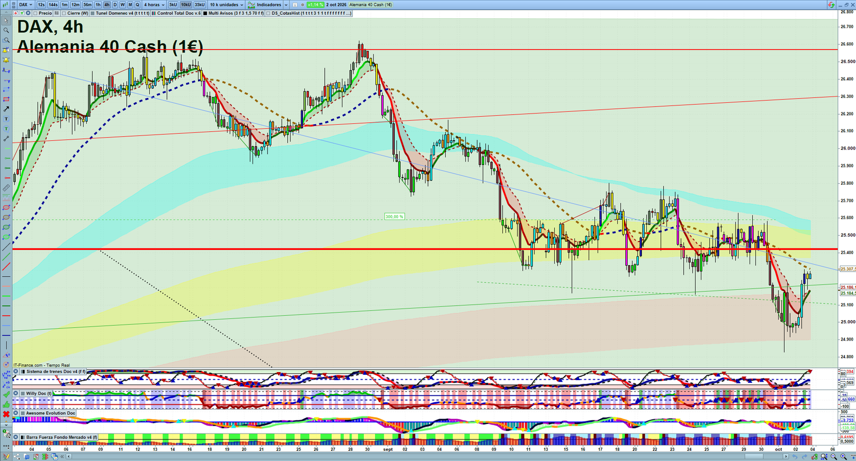Expand the sidebar chevron below the warning icon
The width and height of the screenshot is (856, 461).
point(6,425)
